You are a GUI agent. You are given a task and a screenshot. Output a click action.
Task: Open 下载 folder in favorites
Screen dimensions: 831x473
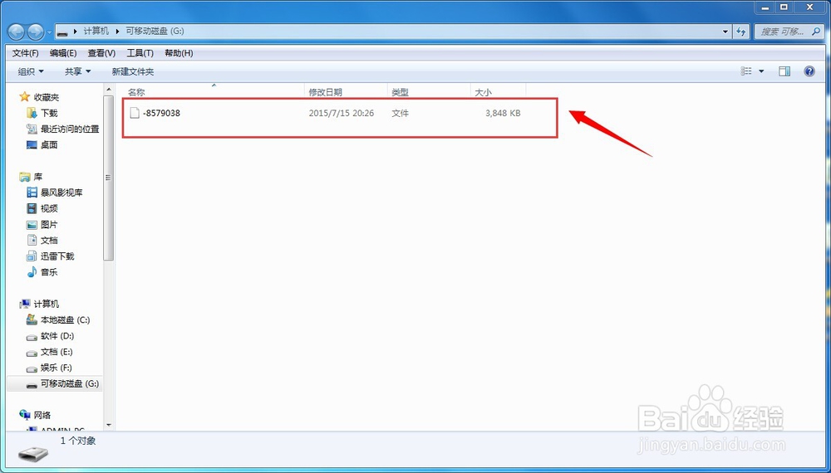point(49,113)
